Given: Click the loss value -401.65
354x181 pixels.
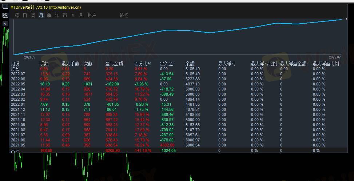Looking at the screenshot, I should [x=112, y=104].
